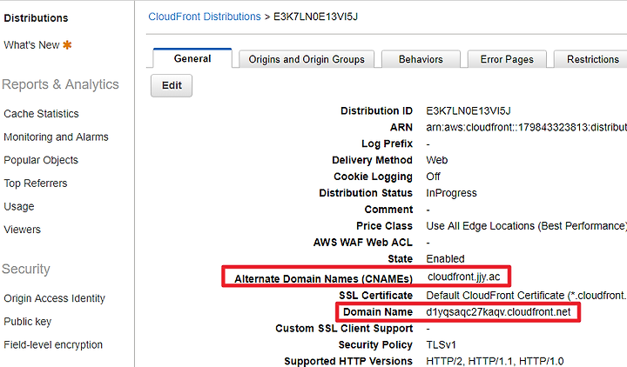
Task: Click the Price Class value
Action: pos(526,226)
